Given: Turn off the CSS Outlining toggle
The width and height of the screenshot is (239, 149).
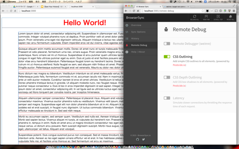Looking at the screenshot, I should click(x=167, y=56).
